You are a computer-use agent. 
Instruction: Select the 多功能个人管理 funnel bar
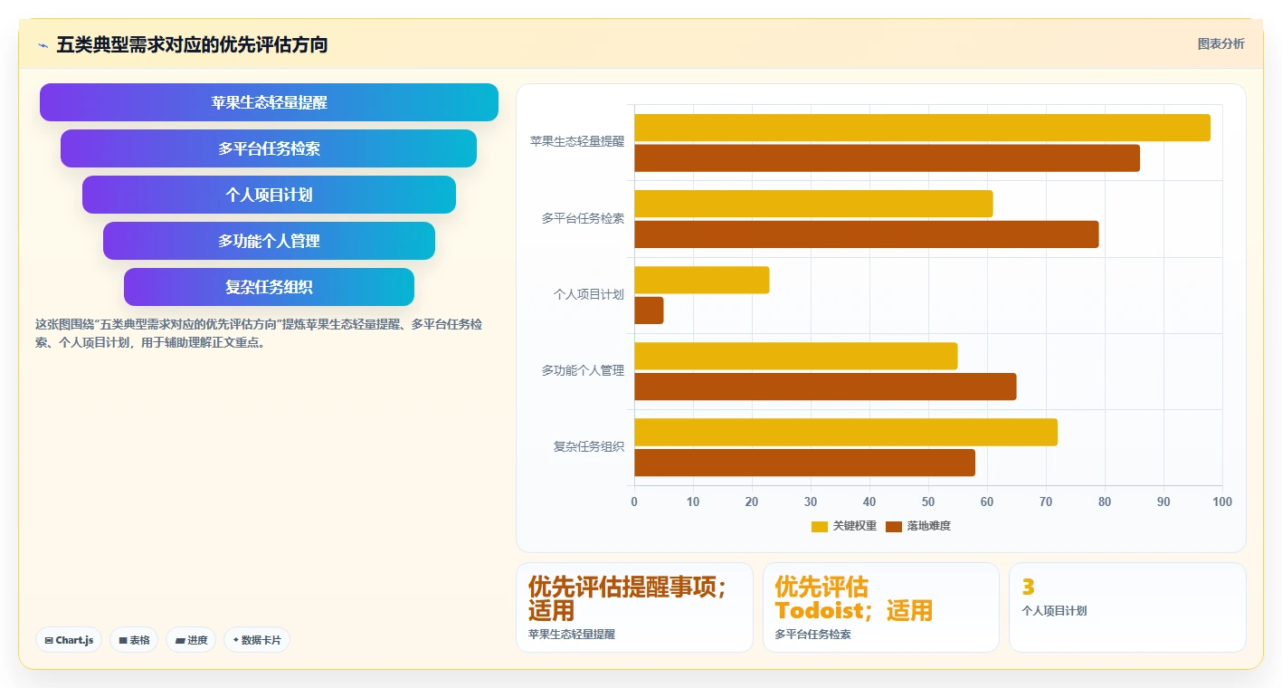tap(269, 241)
